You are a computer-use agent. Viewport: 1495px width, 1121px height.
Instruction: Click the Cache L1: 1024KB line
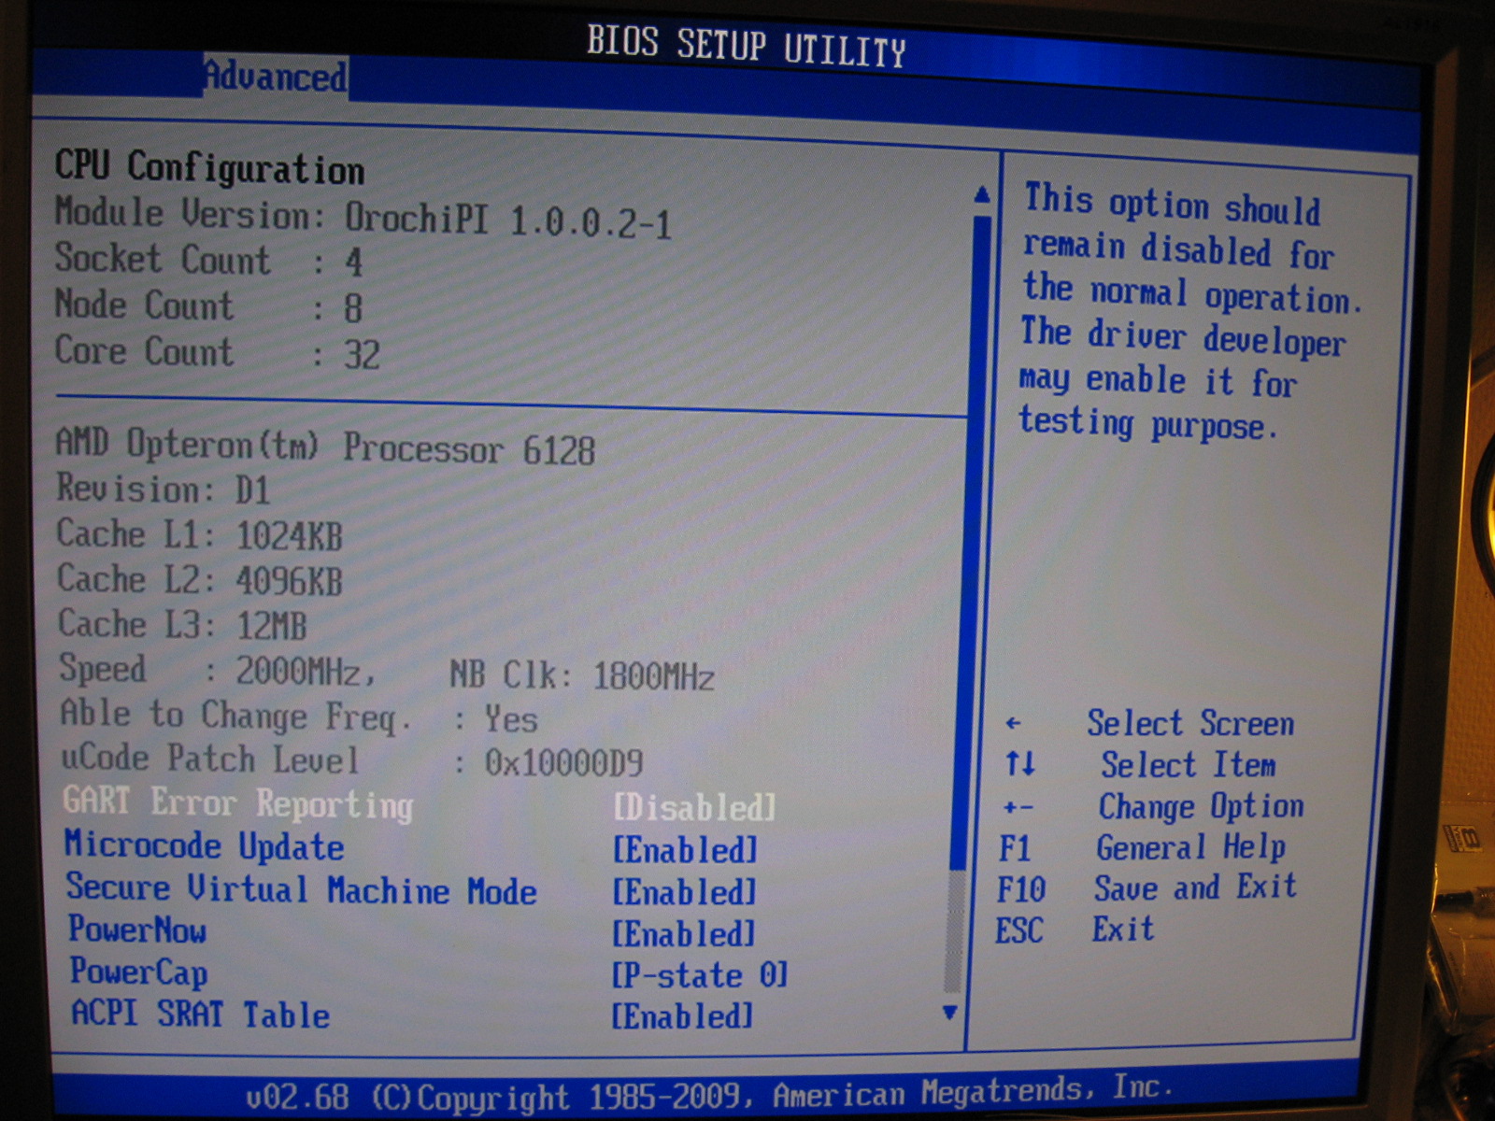(x=200, y=534)
